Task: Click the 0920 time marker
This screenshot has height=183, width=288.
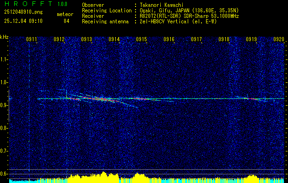Action: coord(279,39)
